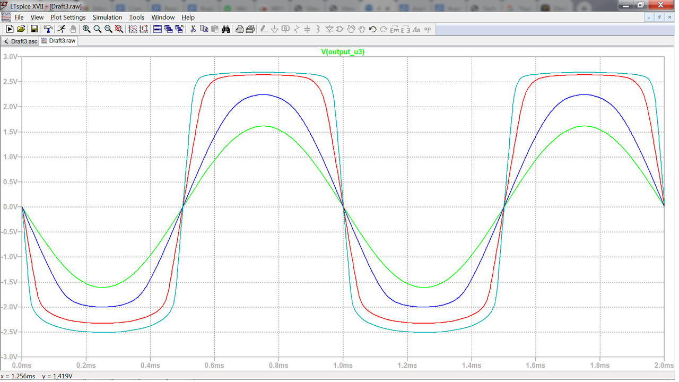The image size is (679, 382).
Task: Open the Simulation menu
Action: tap(107, 17)
